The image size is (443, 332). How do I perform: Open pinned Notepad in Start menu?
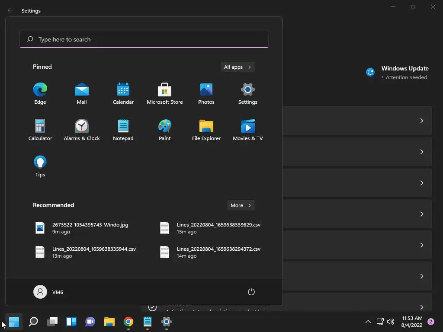pos(123,130)
